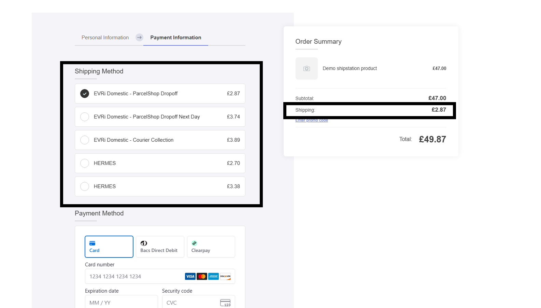The height and width of the screenshot is (308, 541).
Task: Select the HERMES £2.70 shipping option
Action: 160,163
